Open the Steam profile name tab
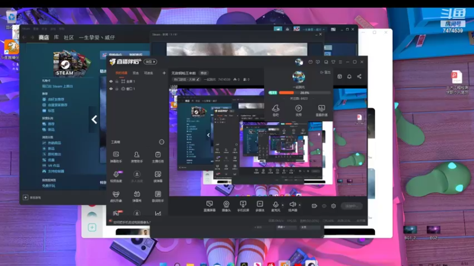Image resolution: width=474 pixels, height=266 pixels. [x=97, y=38]
